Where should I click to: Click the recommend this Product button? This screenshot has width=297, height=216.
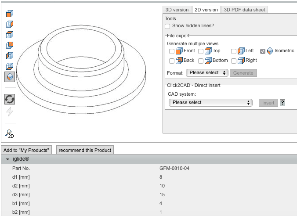85,150
